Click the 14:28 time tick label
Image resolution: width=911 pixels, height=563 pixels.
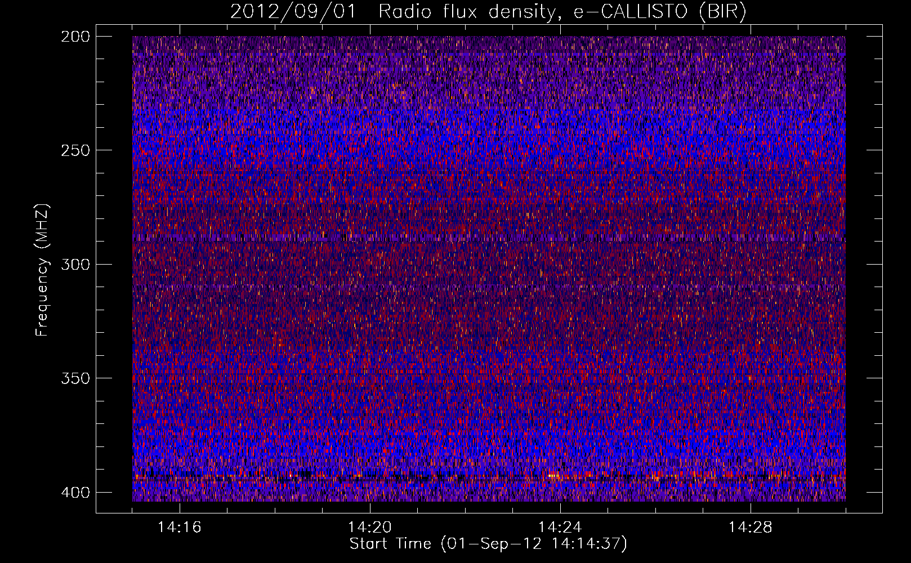tap(751, 528)
